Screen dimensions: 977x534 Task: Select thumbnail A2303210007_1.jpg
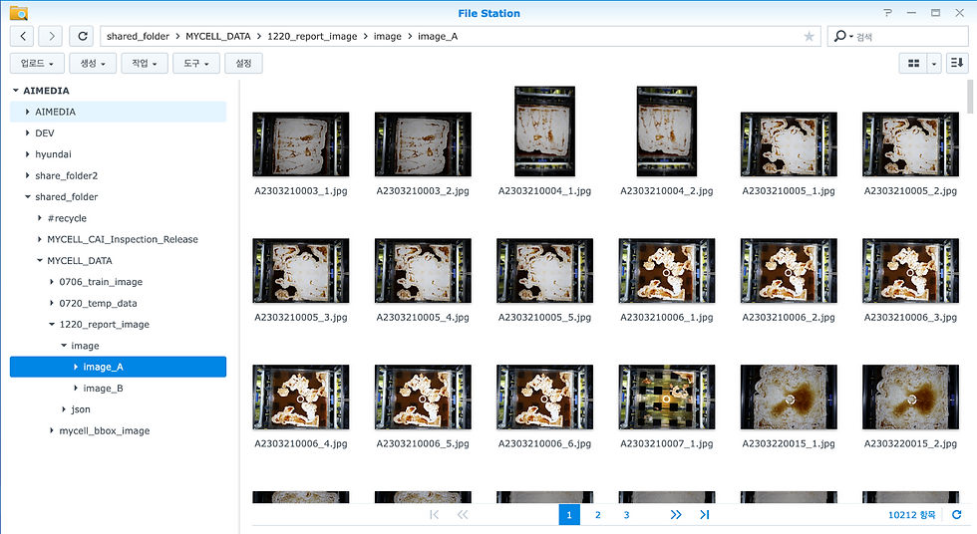pos(667,398)
